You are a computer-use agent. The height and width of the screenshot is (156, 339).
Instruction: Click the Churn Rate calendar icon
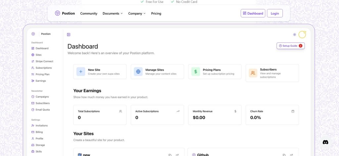pyautogui.click(x=293, y=111)
